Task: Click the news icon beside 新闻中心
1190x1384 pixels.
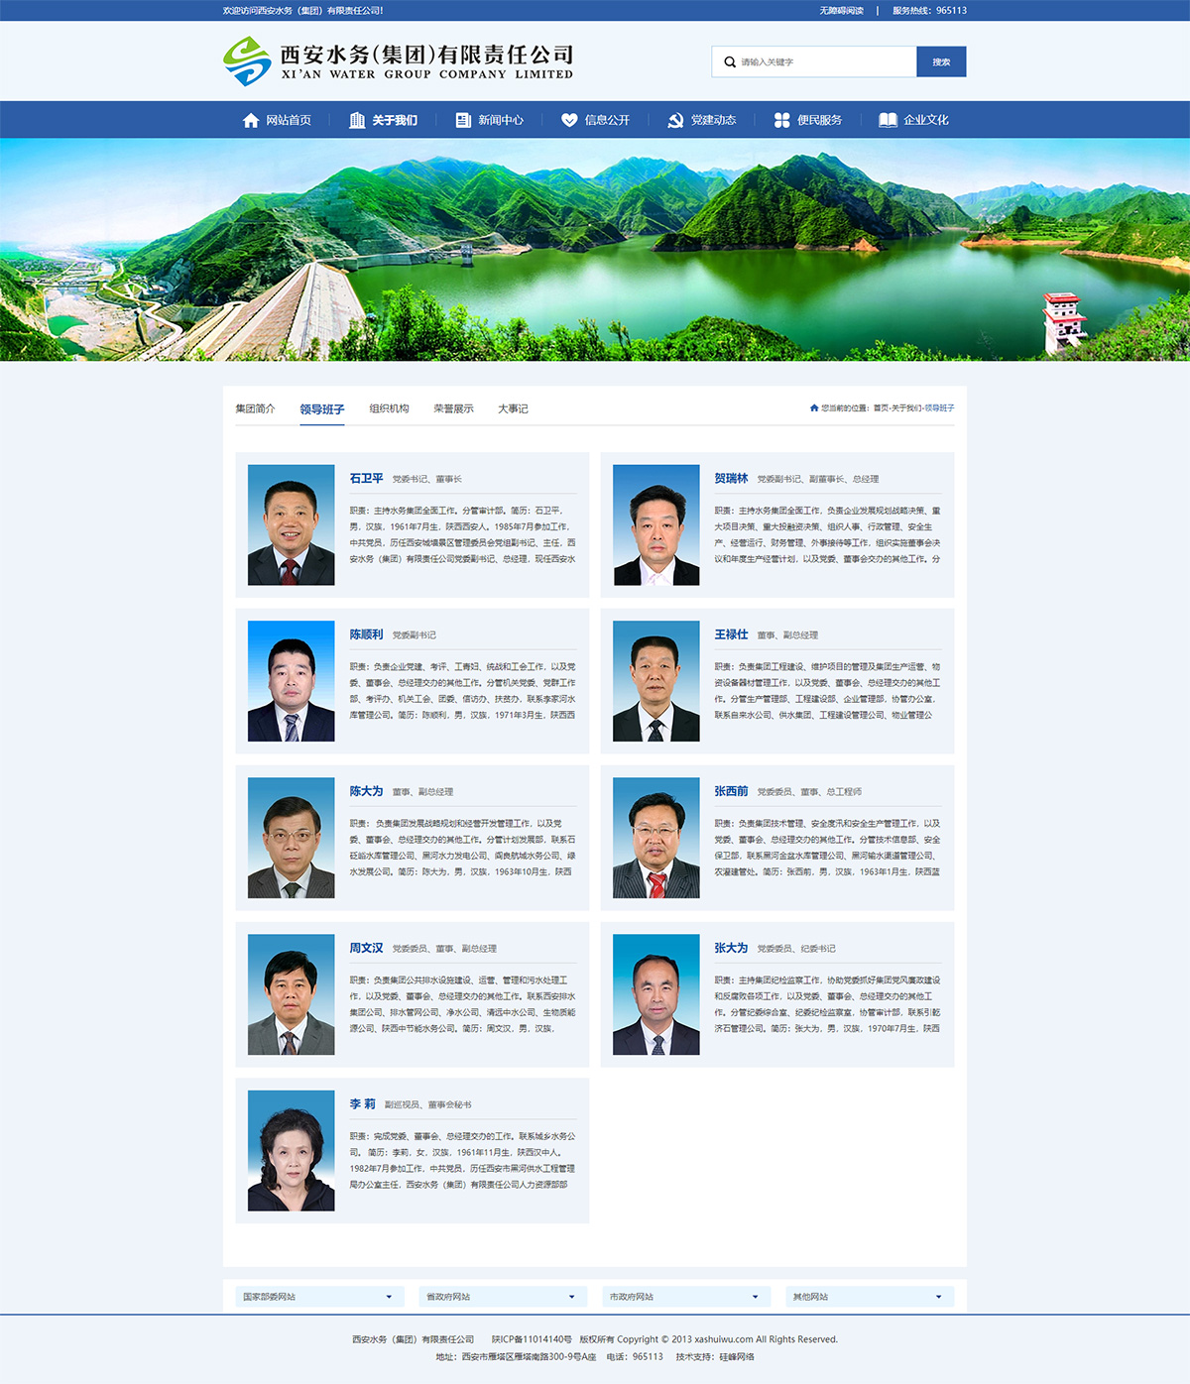Action: coord(463,120)
